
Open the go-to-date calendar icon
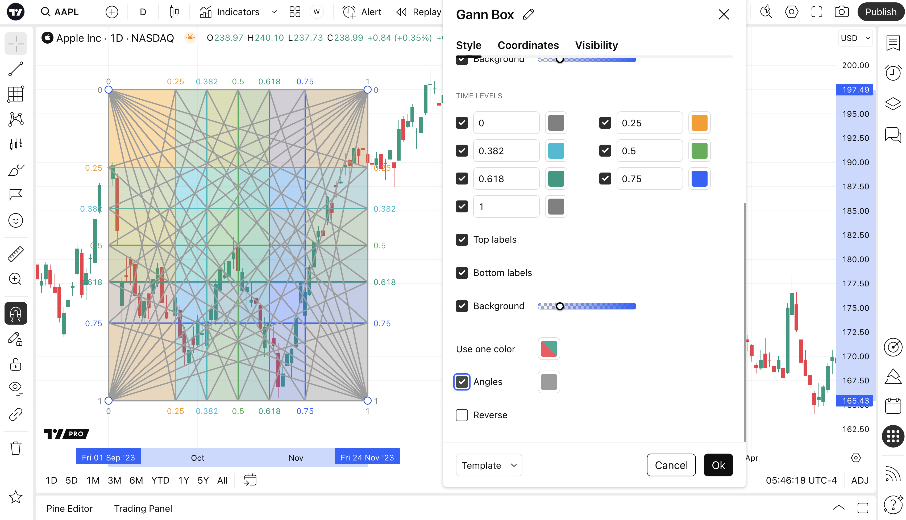point(250,480)
